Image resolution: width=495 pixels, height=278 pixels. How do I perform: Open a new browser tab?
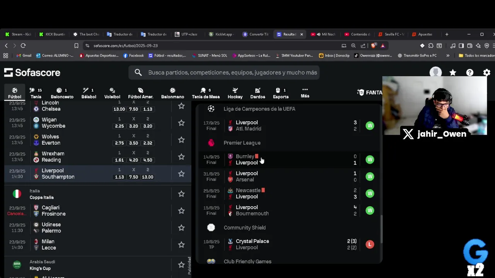point(447,34)
